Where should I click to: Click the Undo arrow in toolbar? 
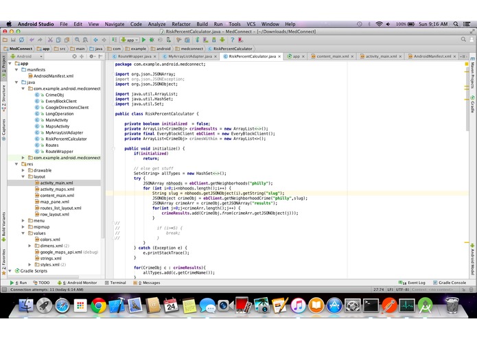32,40
